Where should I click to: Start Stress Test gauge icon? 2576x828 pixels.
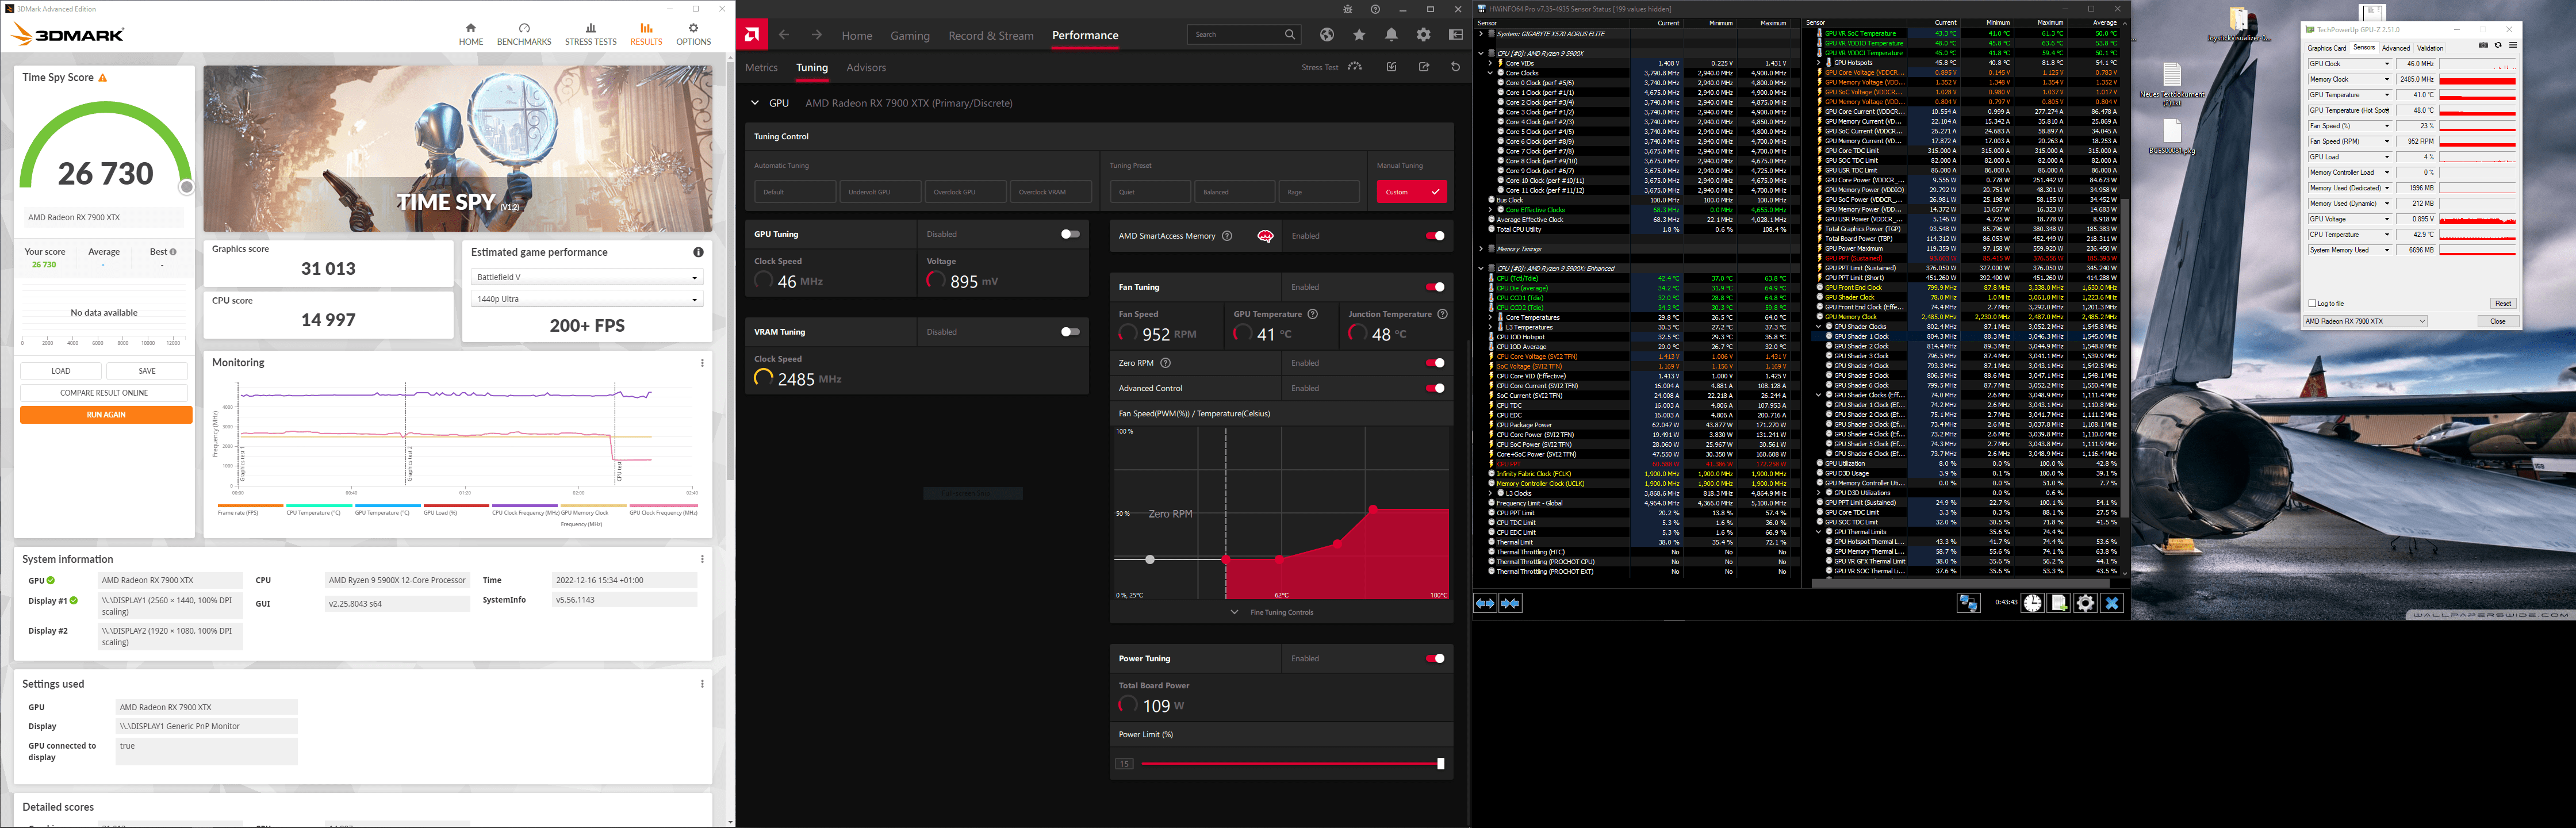(1355, 67)
